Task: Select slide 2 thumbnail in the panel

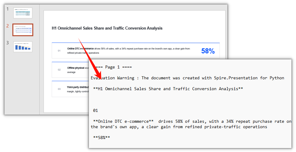Action: (x=23, y=30)
